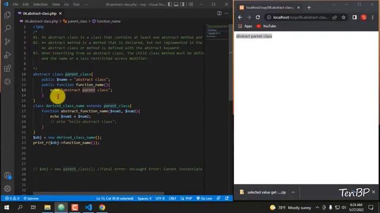Change end of line sequence CRLF
The height and width of the screenshot is (213, 380).
pyautogui.click(x=172, y=198)
